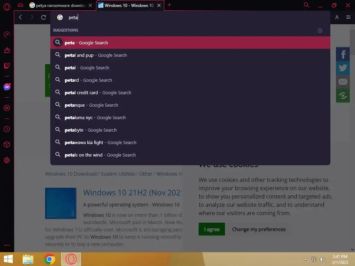Screen dimensions: 355x266
Task: Click Opera GX taskbar button
Action: (x=71, y=259)
